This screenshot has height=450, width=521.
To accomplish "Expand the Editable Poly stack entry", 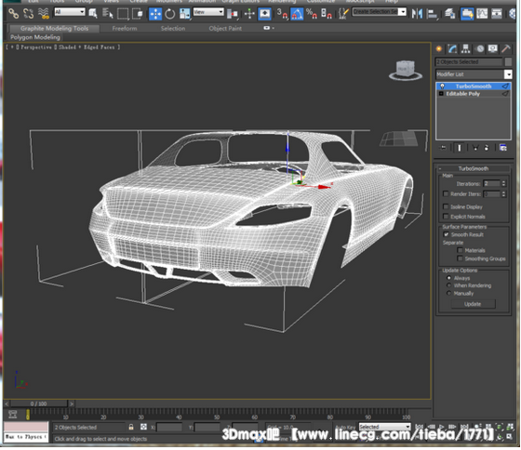I will click(441, 94).
